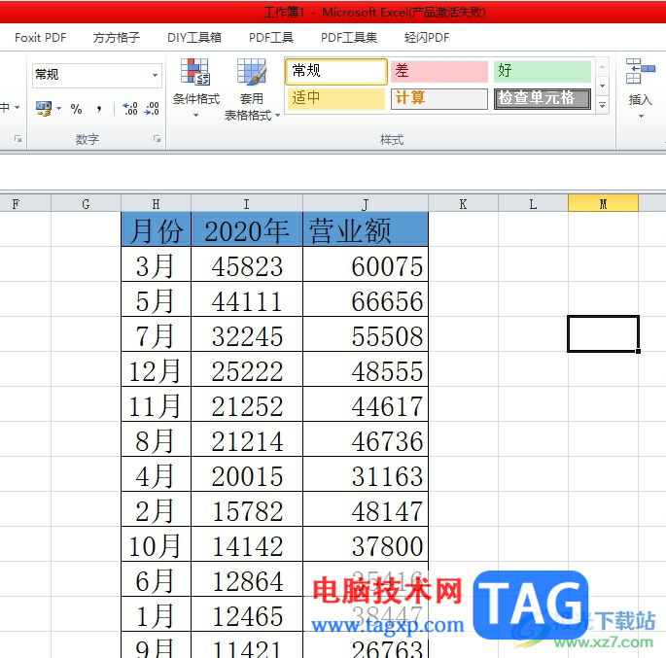Switch to 轻闪PDF tab

427,38
